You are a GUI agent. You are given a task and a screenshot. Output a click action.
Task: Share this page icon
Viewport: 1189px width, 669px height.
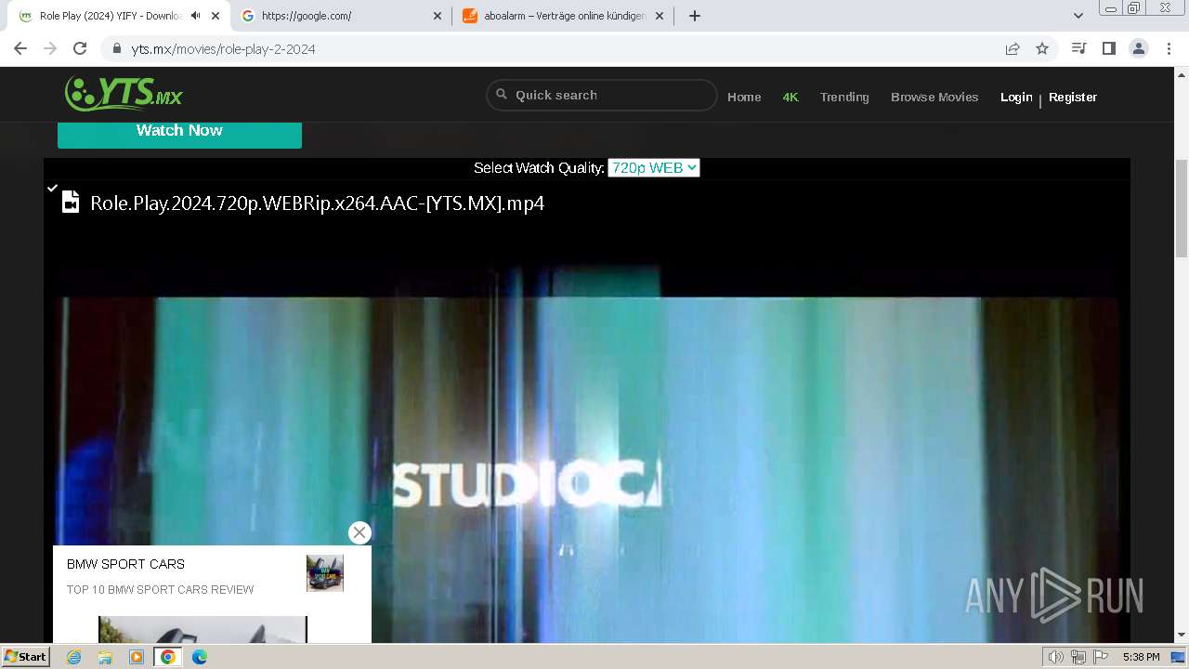1013,48
